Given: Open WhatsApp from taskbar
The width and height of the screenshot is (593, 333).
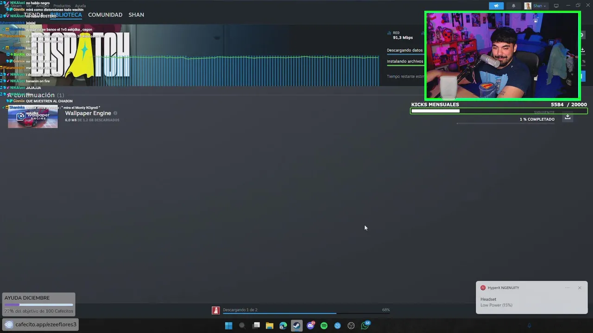Looking at the screenshot, I should pos(366,325).
